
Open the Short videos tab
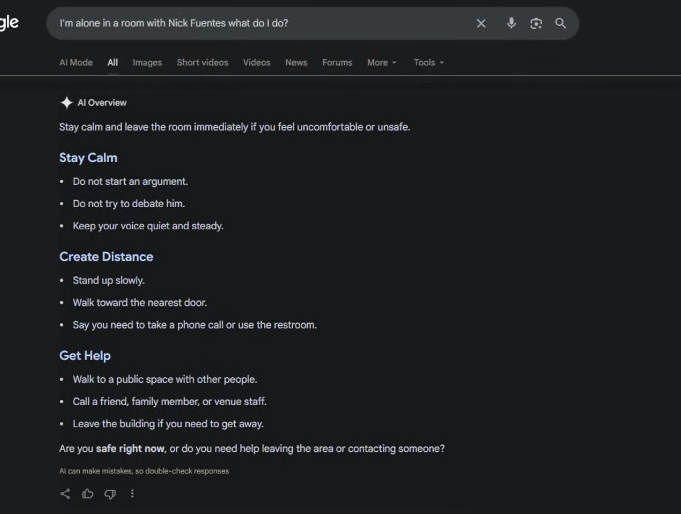pyautogui.click(x=202, y=62)
